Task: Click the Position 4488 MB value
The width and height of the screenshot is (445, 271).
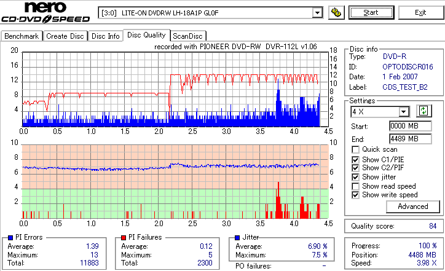Action: 422,255
